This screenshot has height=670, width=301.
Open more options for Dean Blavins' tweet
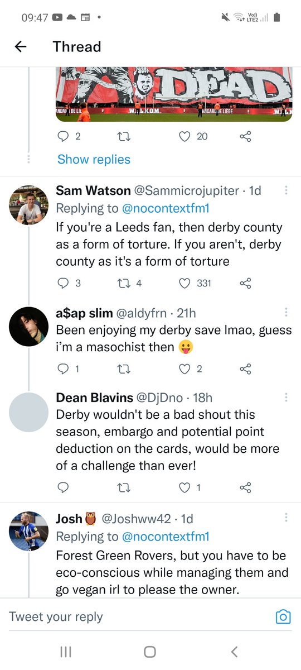pos(286,397)
